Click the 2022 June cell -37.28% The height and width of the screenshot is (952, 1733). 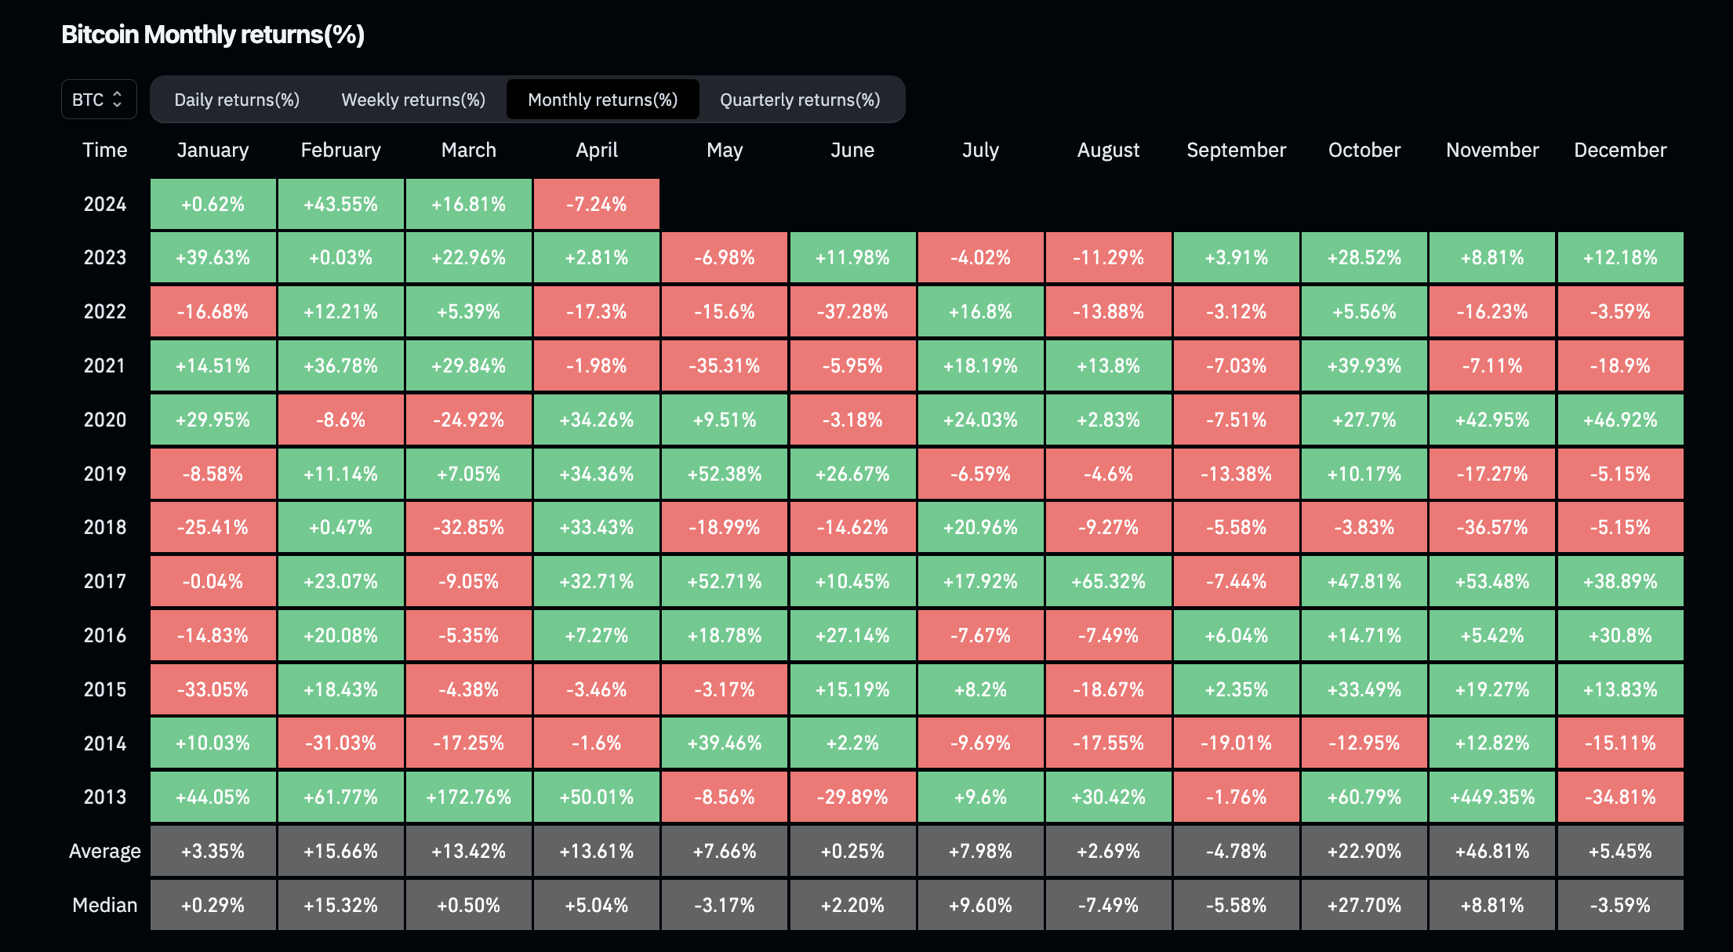coord(852,311)
